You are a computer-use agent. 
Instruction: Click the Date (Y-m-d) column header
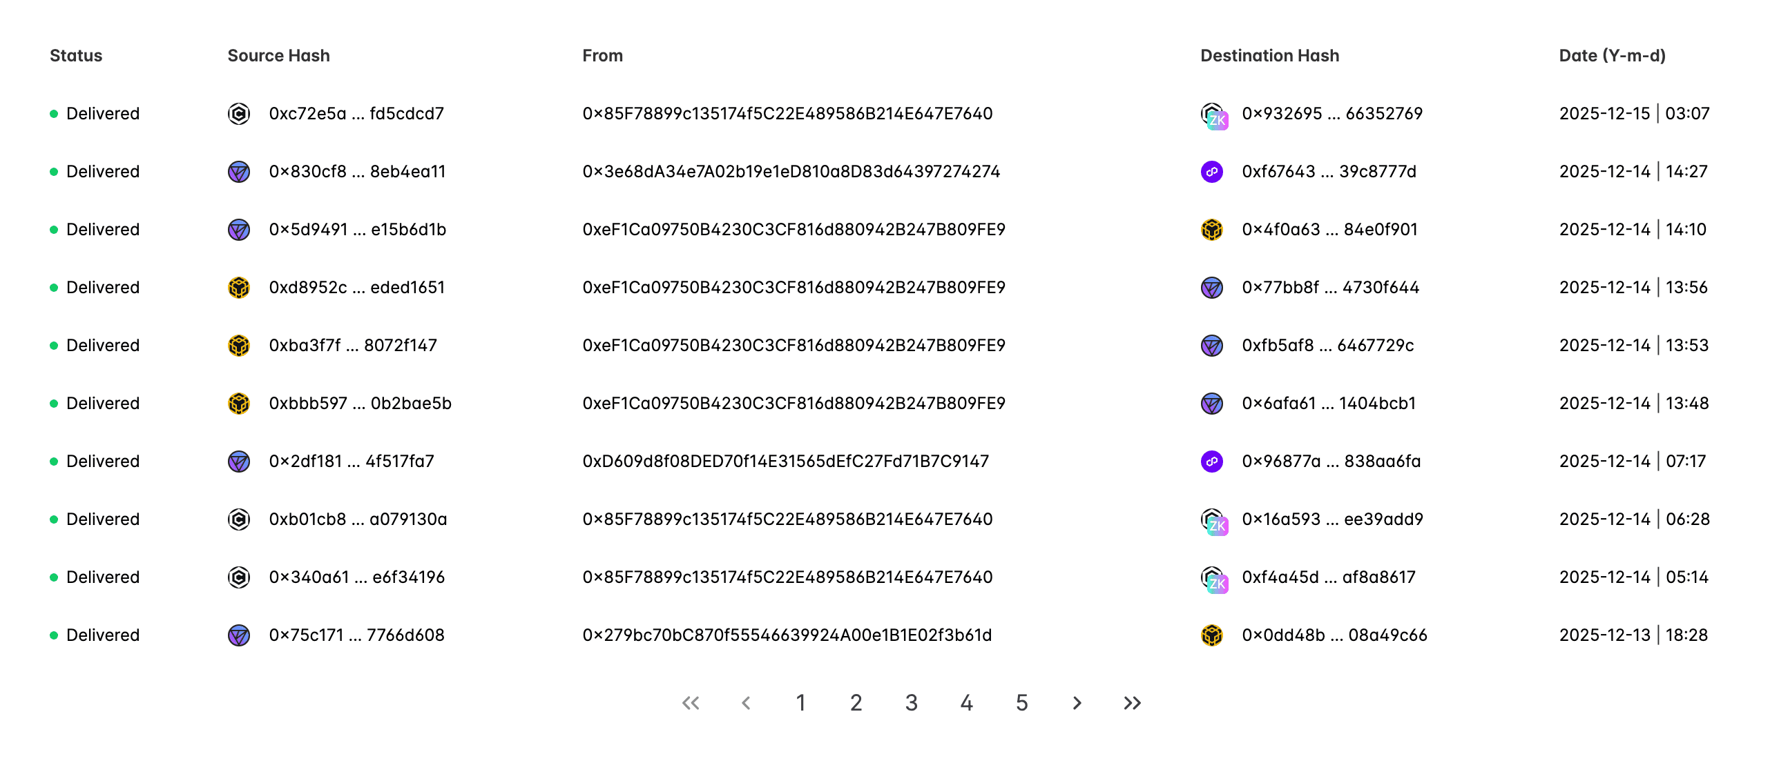[1612, 56]
